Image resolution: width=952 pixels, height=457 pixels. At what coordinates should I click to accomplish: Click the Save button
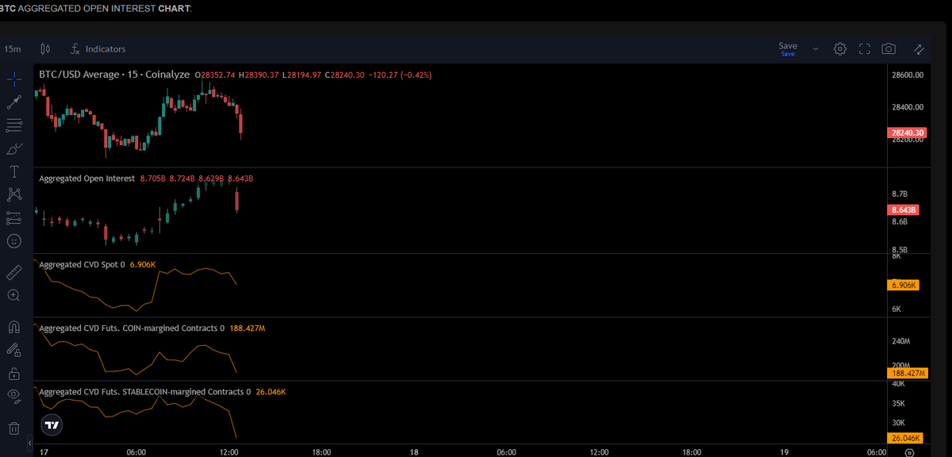pyautogui.click(x=788, y=49)
